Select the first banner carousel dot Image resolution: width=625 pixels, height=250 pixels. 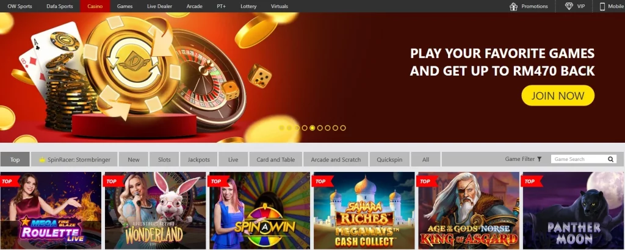tap(281, 128)
